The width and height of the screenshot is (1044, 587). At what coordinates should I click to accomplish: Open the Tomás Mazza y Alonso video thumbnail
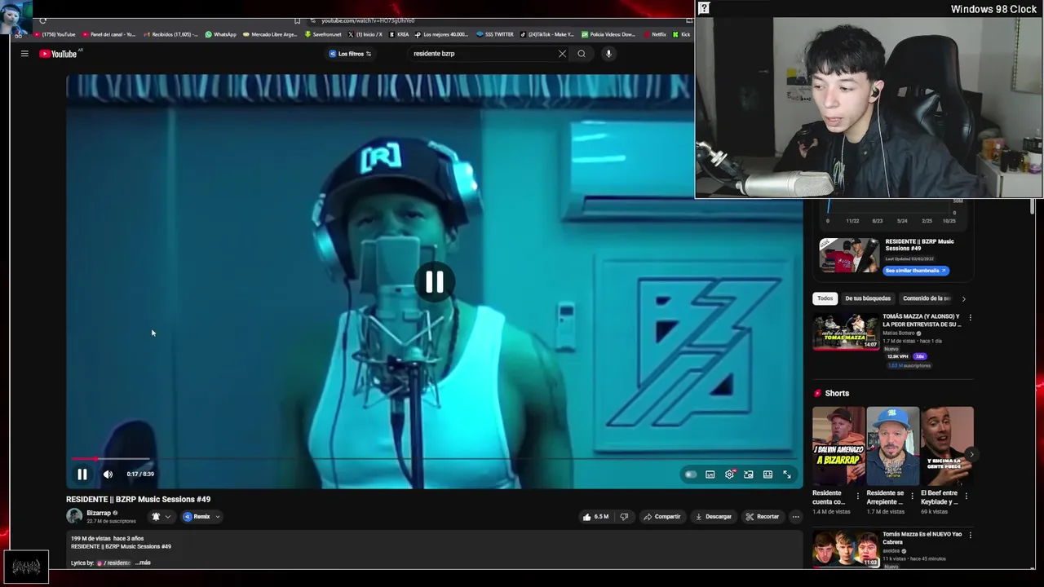pyautogui.click(x=846, y=331)
